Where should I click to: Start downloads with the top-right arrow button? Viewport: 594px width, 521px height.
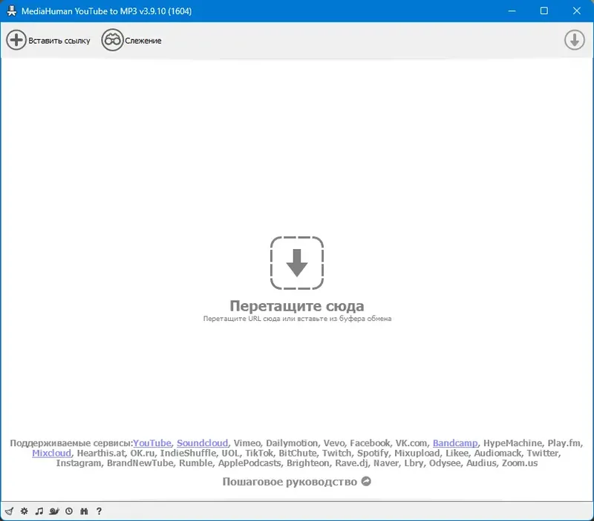pos(574,40)
